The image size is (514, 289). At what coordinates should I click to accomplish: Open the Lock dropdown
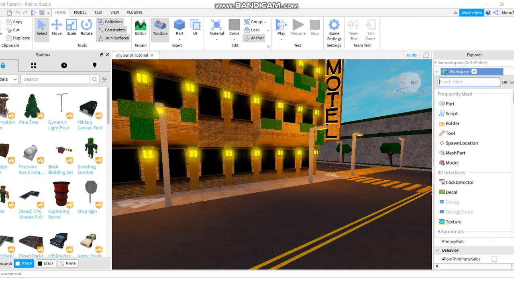point(268,31)
